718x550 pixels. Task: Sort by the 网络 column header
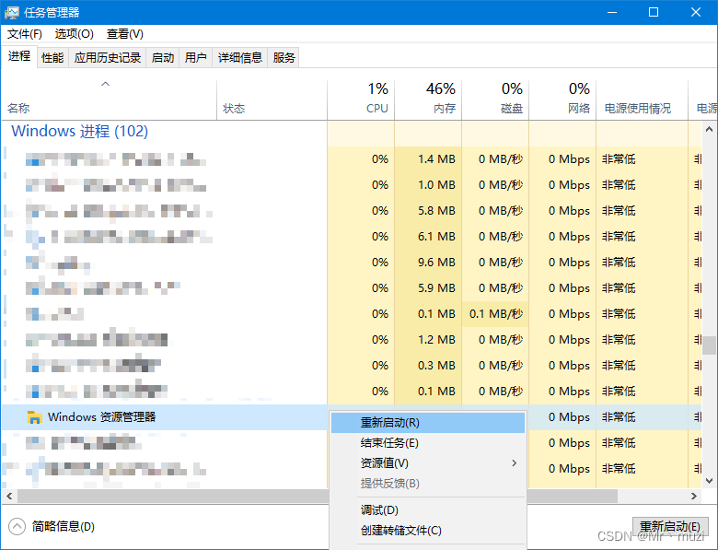(x=562, y=99)
